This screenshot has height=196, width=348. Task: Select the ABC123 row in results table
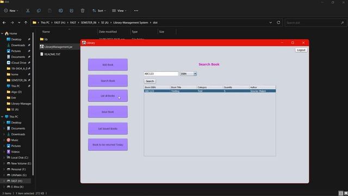pyautogui.click(x=210, y=91)
